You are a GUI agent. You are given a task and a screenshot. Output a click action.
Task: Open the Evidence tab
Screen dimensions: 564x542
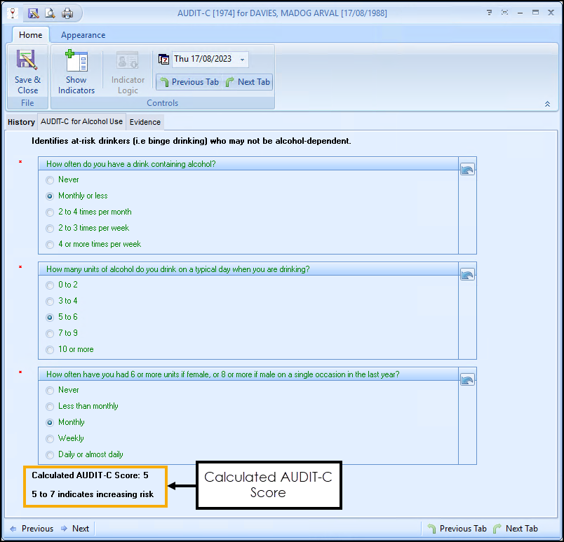click(145, 122)
